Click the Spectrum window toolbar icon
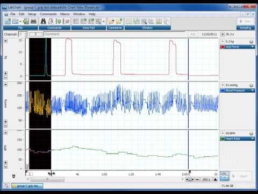 pyautogui.click(x=159, y=22)
